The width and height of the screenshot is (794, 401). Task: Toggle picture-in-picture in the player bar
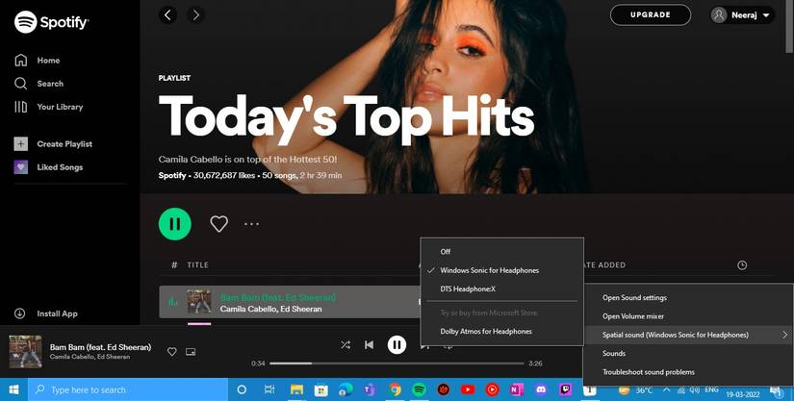[x=191, y=351]
